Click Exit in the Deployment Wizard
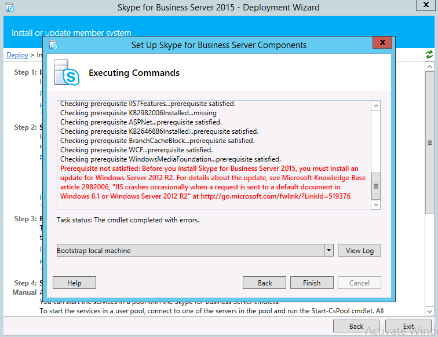 pyautogui.click(x=408, y=327)
